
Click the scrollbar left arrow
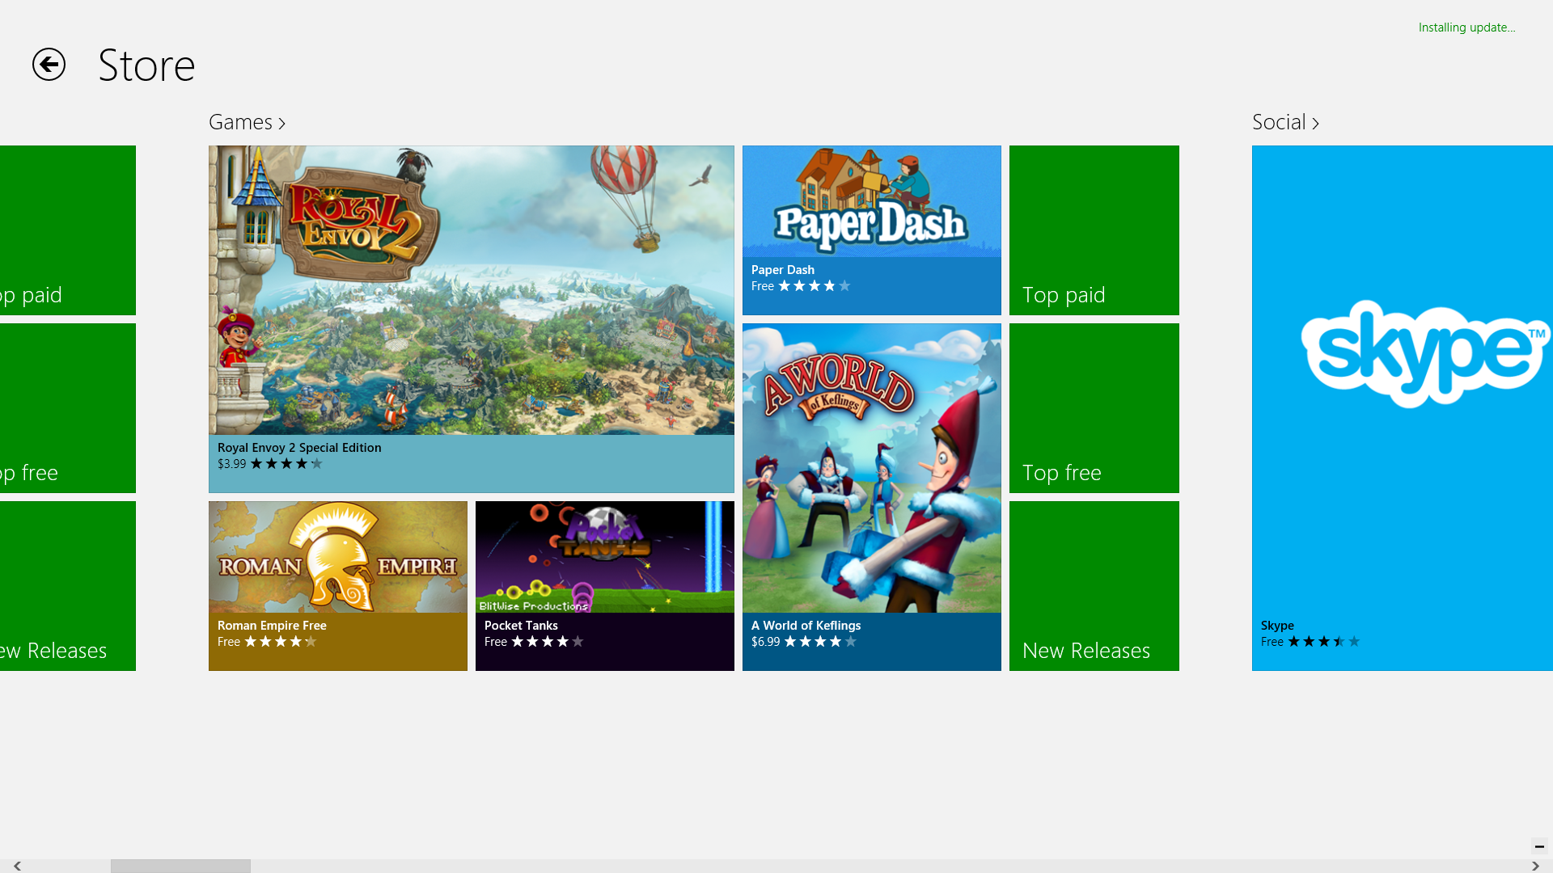pos(17,866)
